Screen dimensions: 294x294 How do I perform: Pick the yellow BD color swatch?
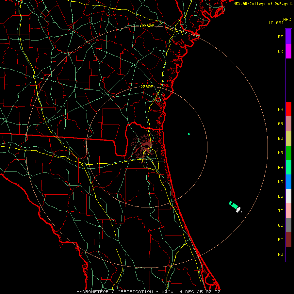pos(288,138)
